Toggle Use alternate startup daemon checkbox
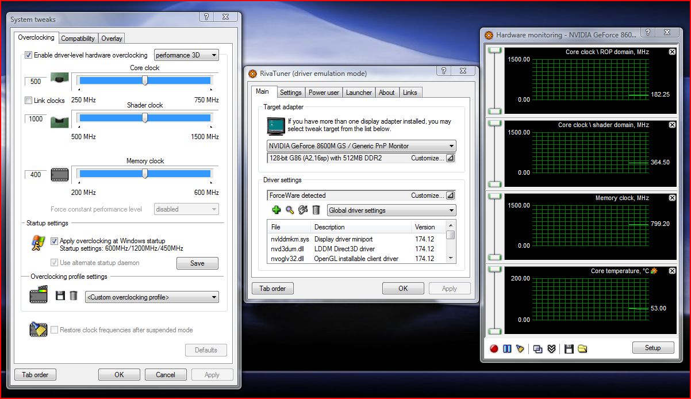The image size is (691, 399). [x=55, y=263]
